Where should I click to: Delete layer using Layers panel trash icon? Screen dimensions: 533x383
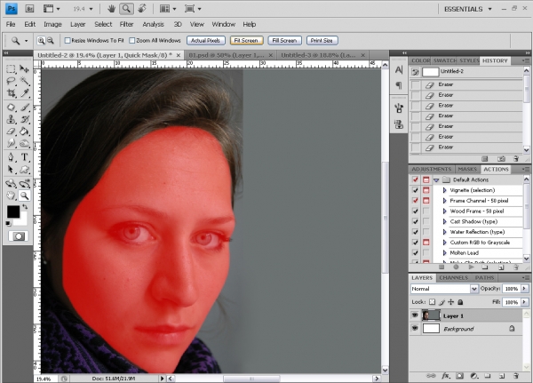[x=516, y=376]
